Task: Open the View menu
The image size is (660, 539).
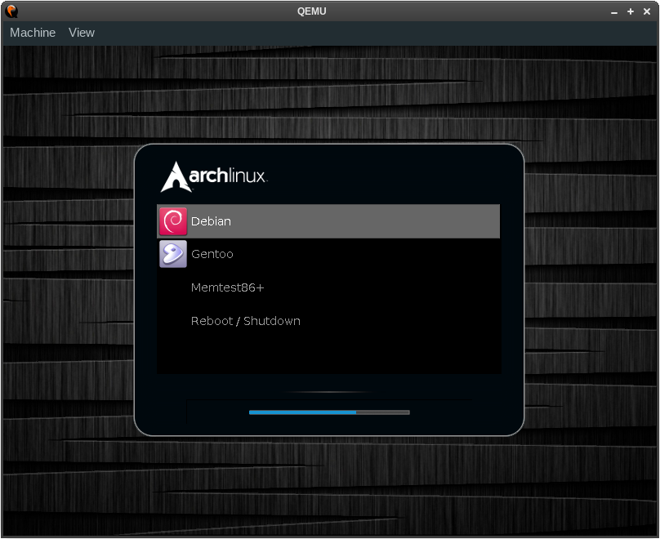Action: pos(81,33)
